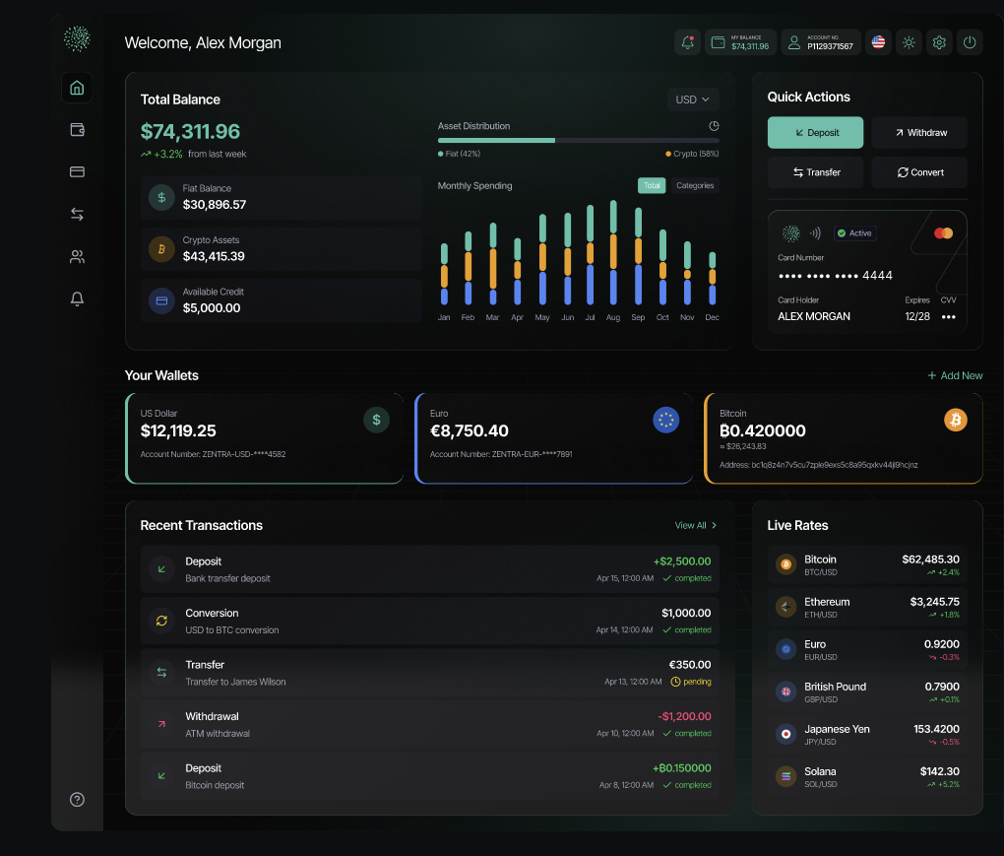
Task: Expand the account number profile menu
Action: tap(821, 42)
